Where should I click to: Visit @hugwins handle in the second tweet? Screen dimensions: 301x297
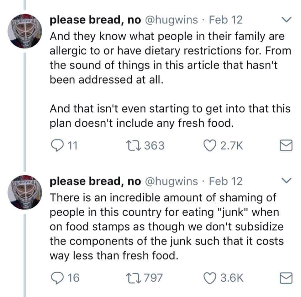(172, 181)
